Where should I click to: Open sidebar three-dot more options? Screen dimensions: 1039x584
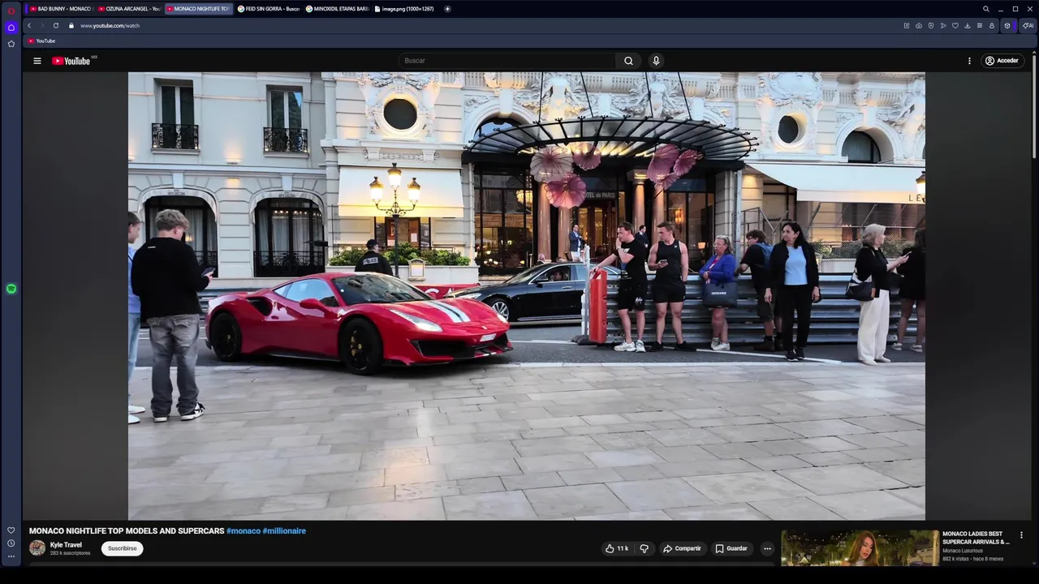[x=11, y=556]
